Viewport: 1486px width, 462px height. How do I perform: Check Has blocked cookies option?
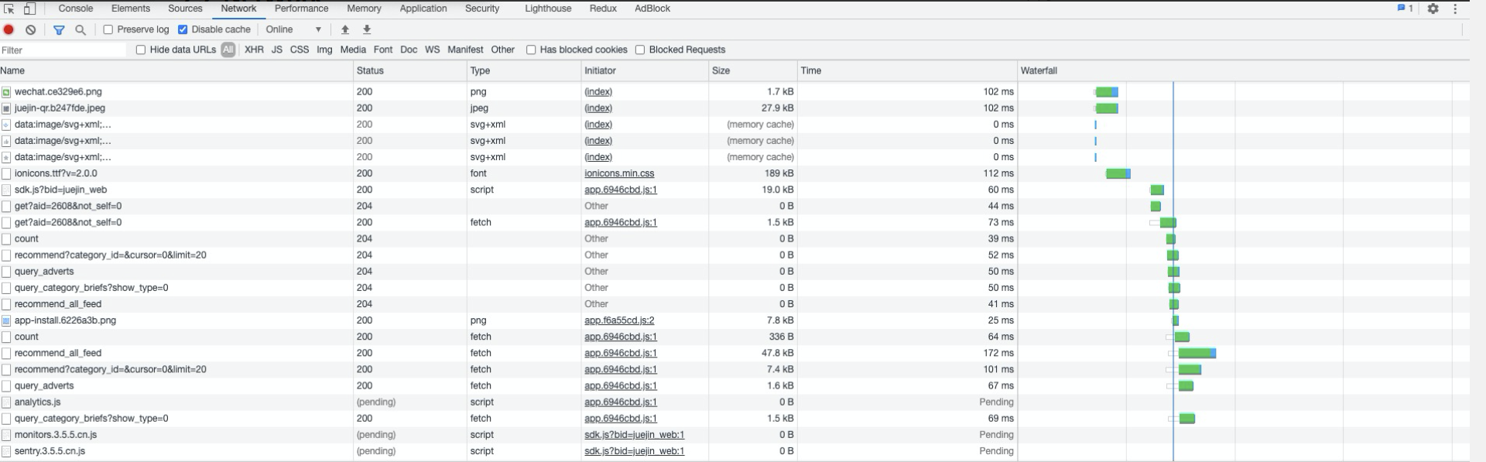[531, 50]
